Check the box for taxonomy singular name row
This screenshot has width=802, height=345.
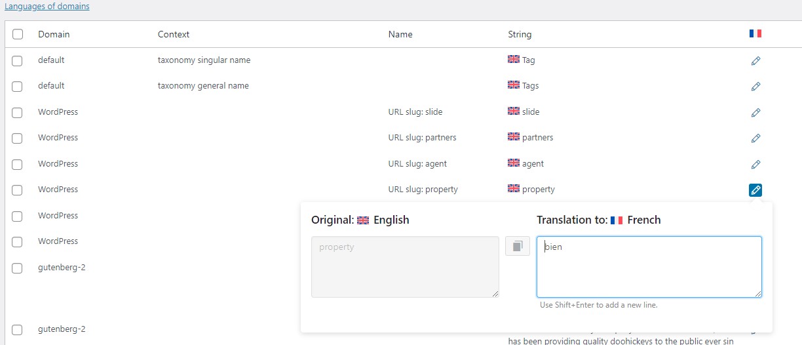[x=17, y=60]
